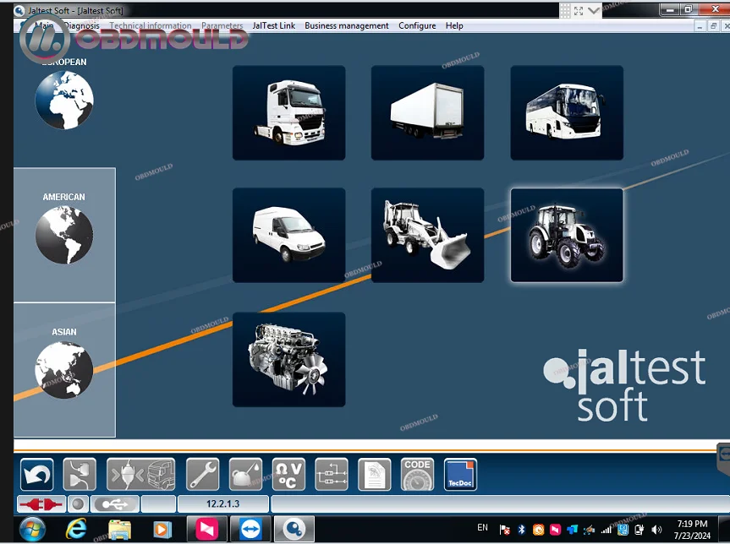Click the back arrow toolbar button

click(36, 475)
